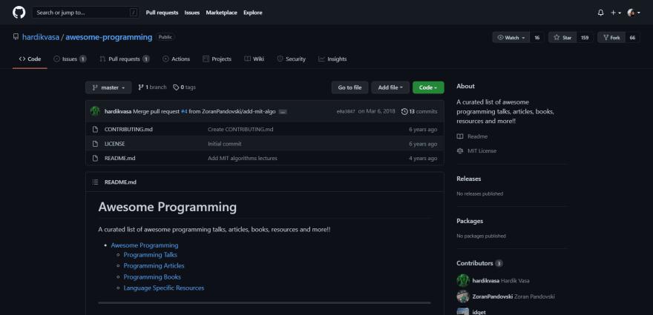Screen dimensions: 653x315
Task: Open the plus create-new menu
Action: pyautogui.click(x=616, y=13)
